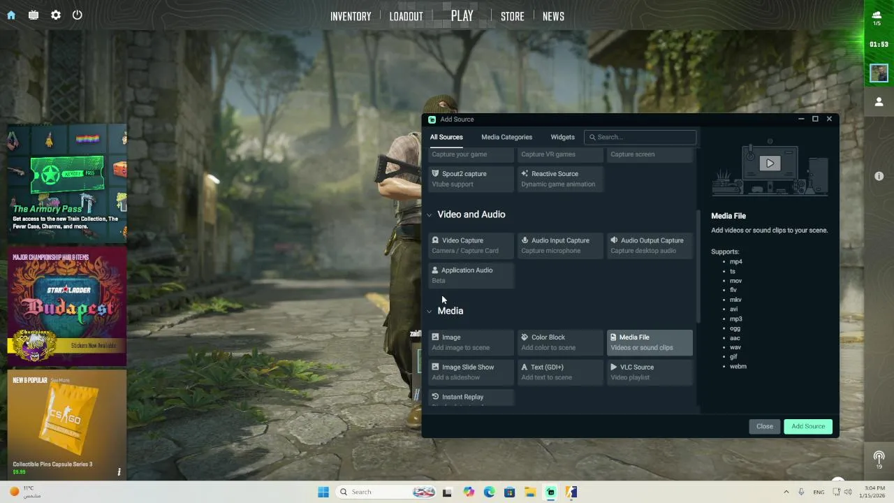Select Reactive Source item
The height and width of the screenshot is (503, 894).
[560, 179]
